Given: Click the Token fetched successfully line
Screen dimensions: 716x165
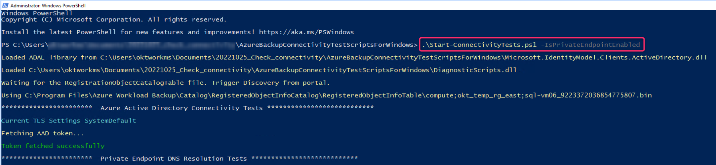Looking at the screenshot, I should (53, 146).
